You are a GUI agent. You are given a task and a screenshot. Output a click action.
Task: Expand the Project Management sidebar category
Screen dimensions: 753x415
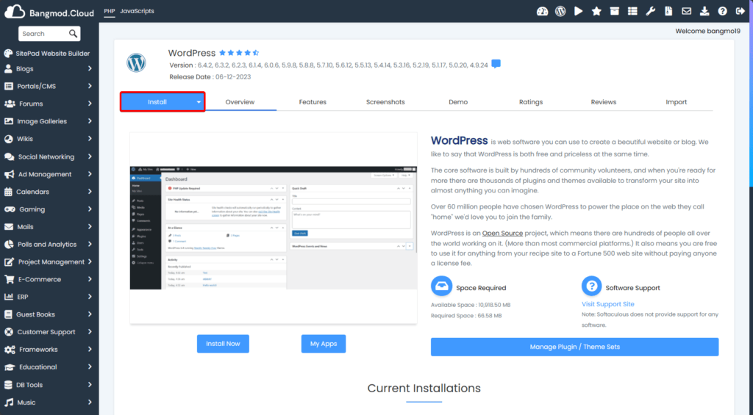point(90,262)
